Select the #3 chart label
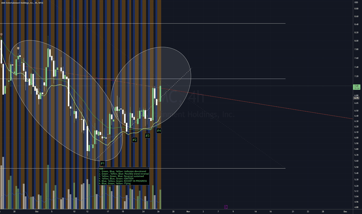 (147, 135)
